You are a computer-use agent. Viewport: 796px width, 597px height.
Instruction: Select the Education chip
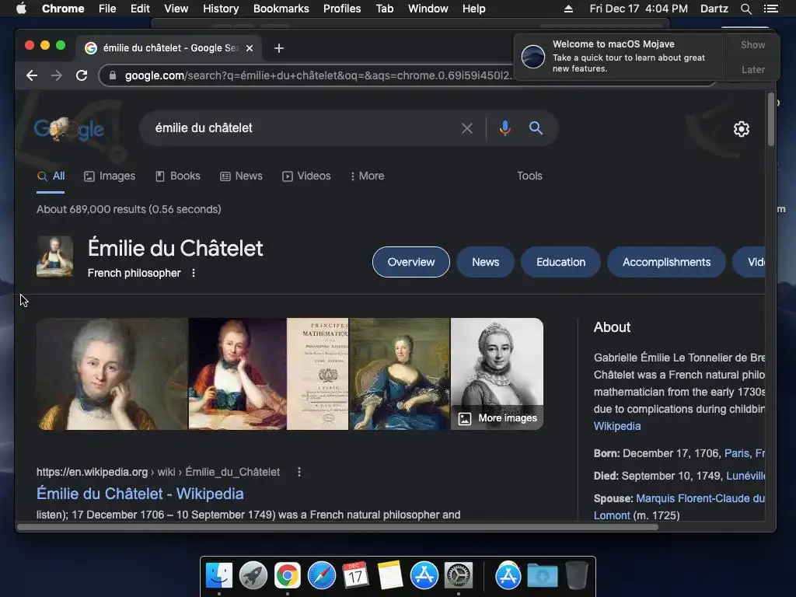(x=561, y=262)
